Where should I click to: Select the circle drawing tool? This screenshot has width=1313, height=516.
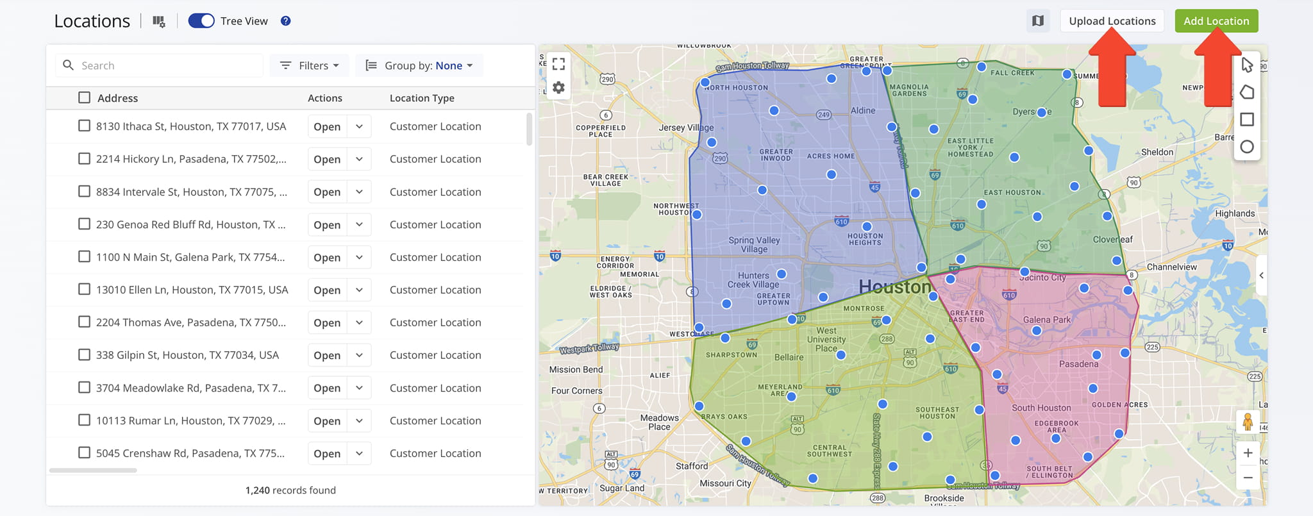click(x=1247, y=147)
